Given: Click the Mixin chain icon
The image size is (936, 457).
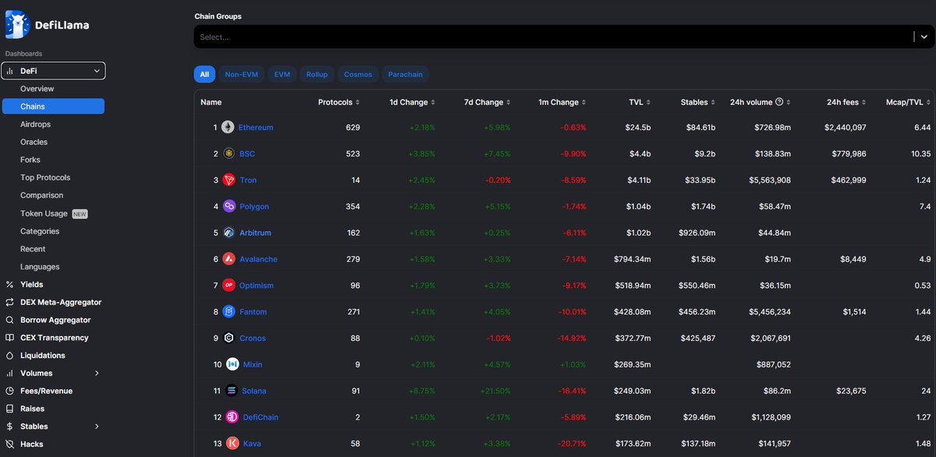Looking at the screenshot, I should pos(232,364).
